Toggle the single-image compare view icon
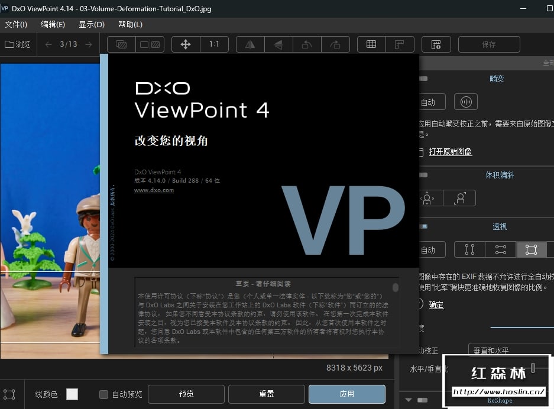The image size is (554, 409). 121,44
